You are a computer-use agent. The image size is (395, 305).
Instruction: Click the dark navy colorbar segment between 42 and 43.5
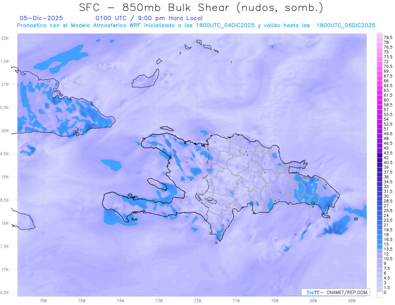pos(380,155)
